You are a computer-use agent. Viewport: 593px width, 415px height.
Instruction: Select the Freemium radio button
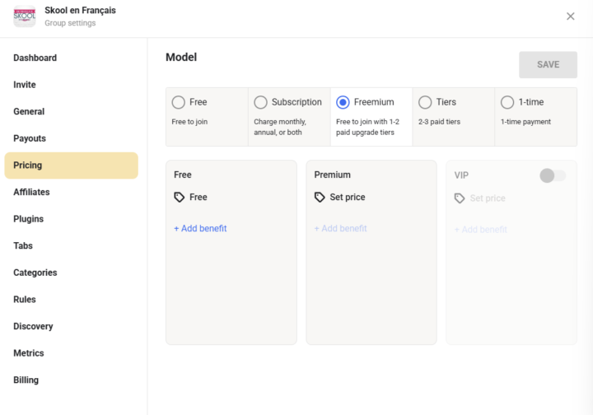tap(343, 102)
